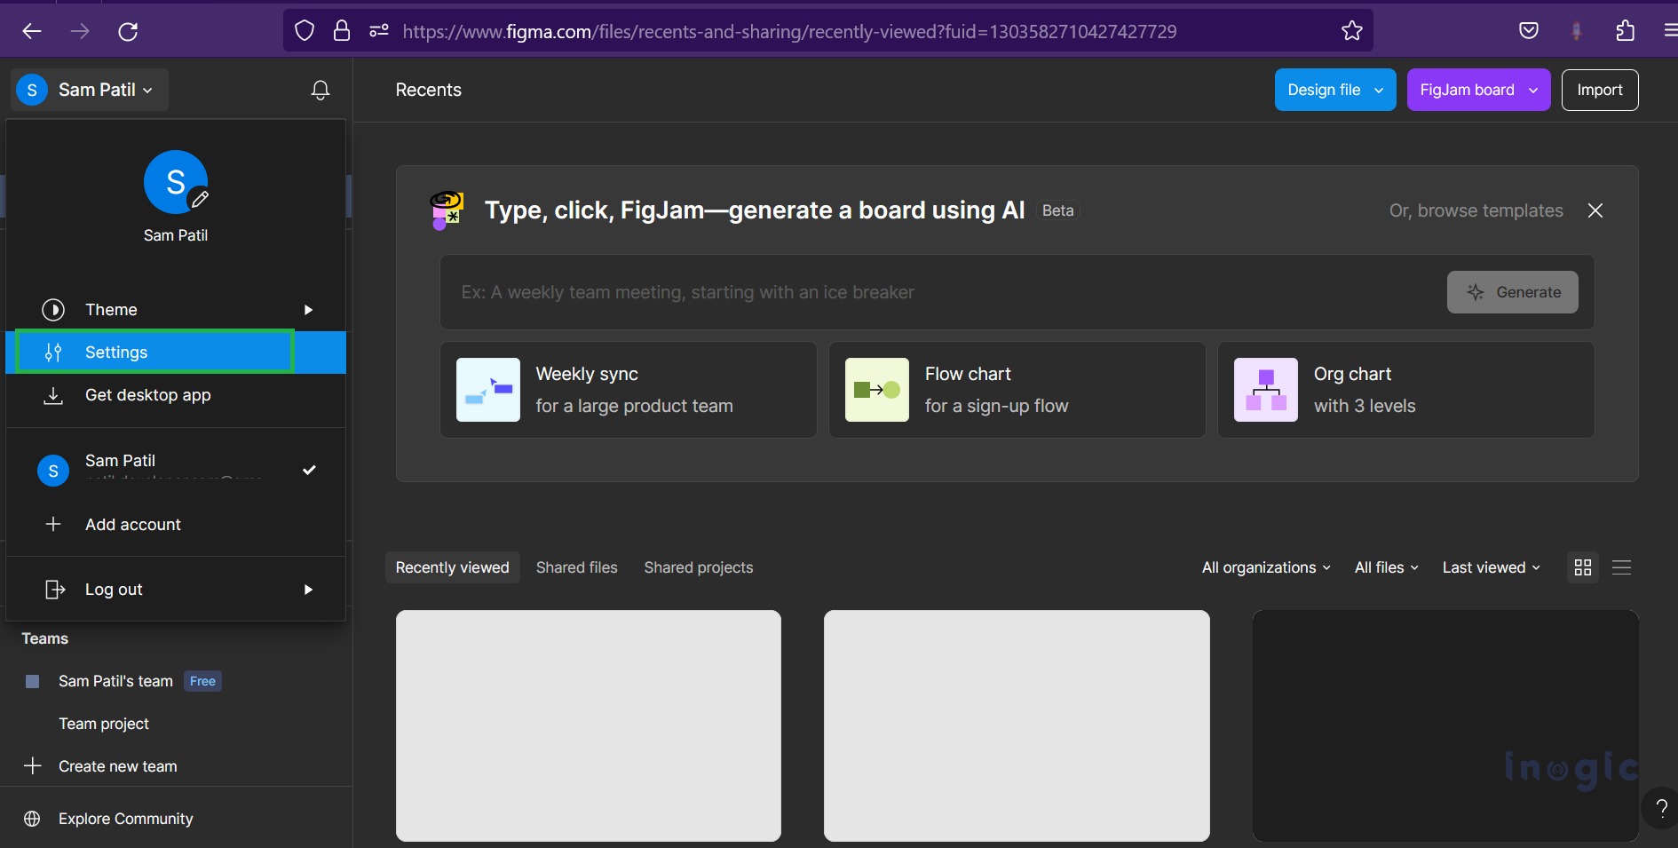Viewport: 1678px width, 848px height.
Task: Expand the Sam Patil account dropdown
Action: pos(90,90)
